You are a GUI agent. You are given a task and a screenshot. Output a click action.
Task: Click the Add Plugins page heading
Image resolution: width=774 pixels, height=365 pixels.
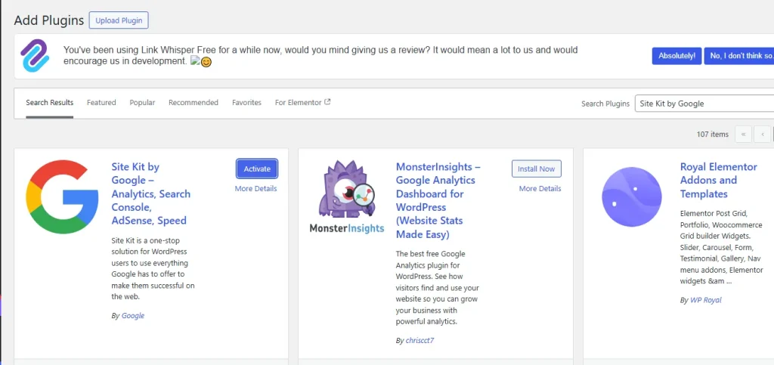49,20
